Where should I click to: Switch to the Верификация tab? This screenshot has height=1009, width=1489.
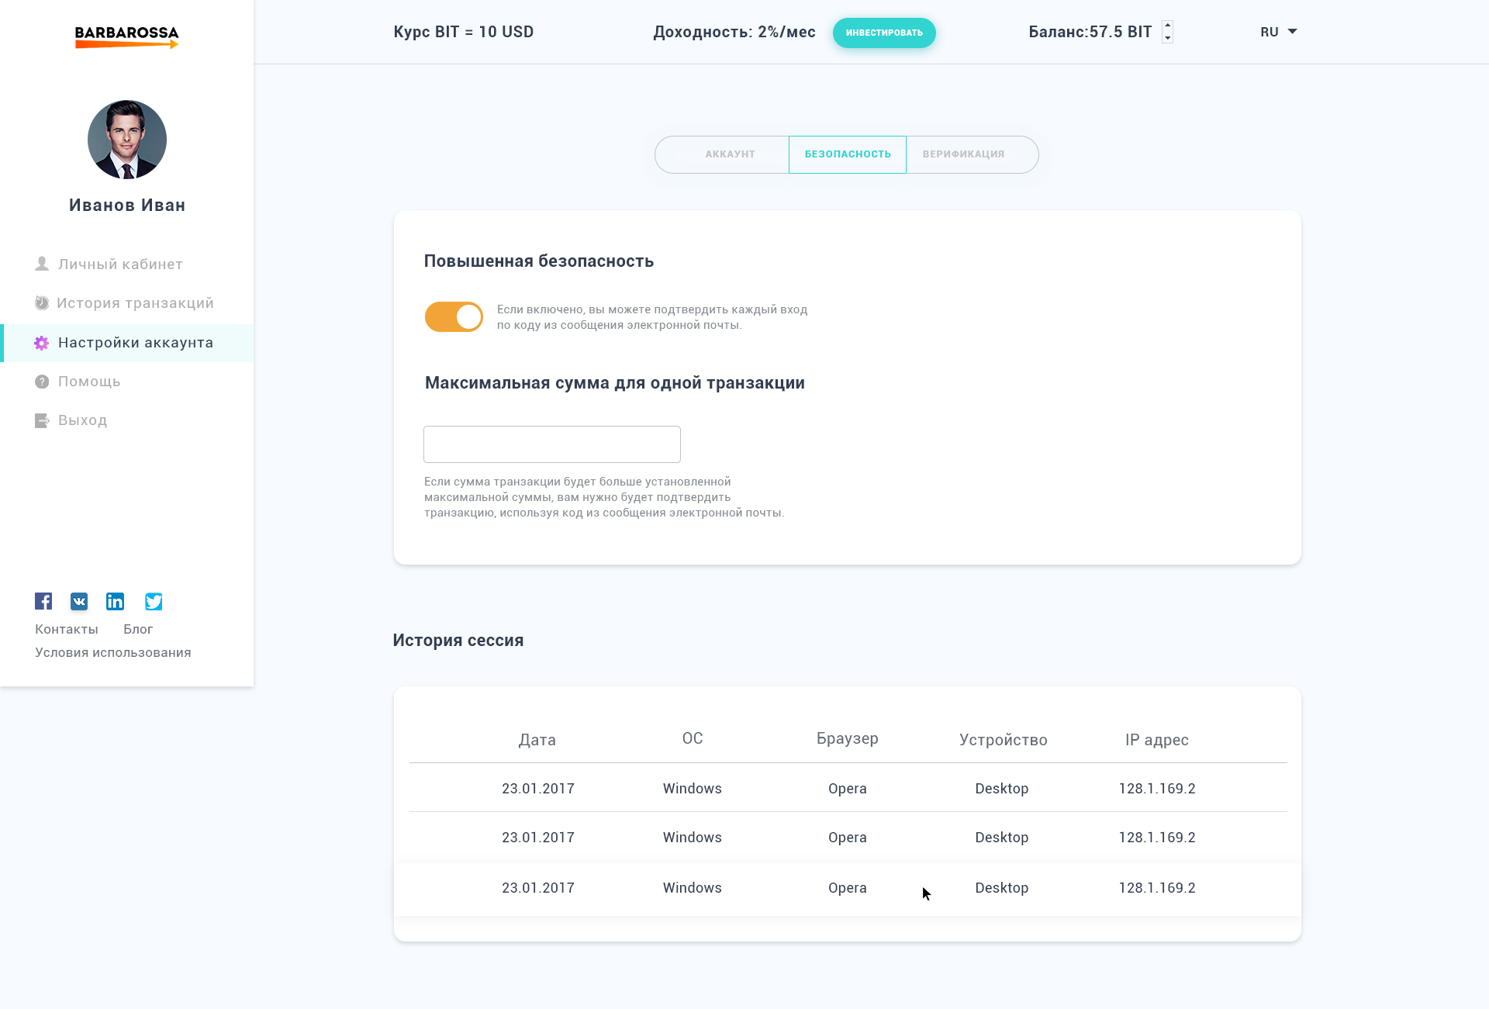(x=963, y=154)
